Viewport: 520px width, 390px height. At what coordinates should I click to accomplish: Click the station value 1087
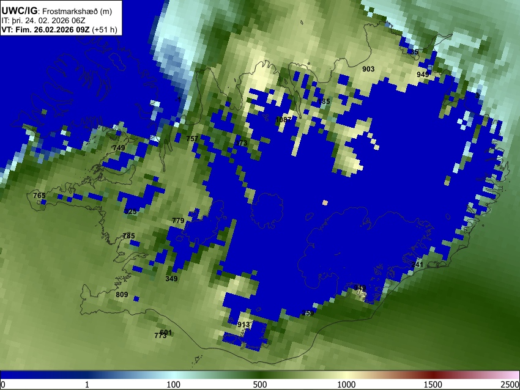point(283,120)
